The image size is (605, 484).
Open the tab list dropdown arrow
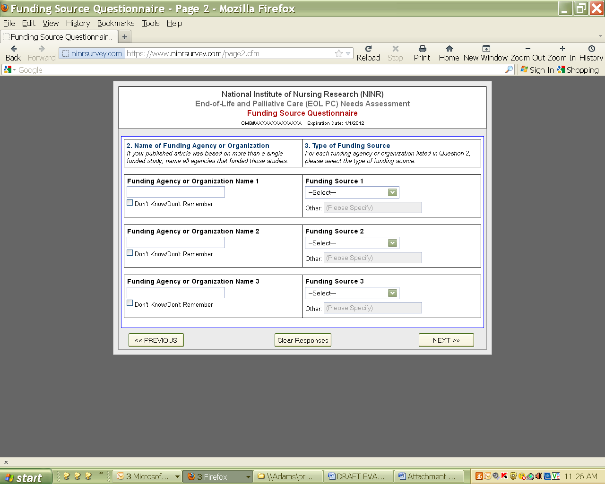tap(600, 36)
